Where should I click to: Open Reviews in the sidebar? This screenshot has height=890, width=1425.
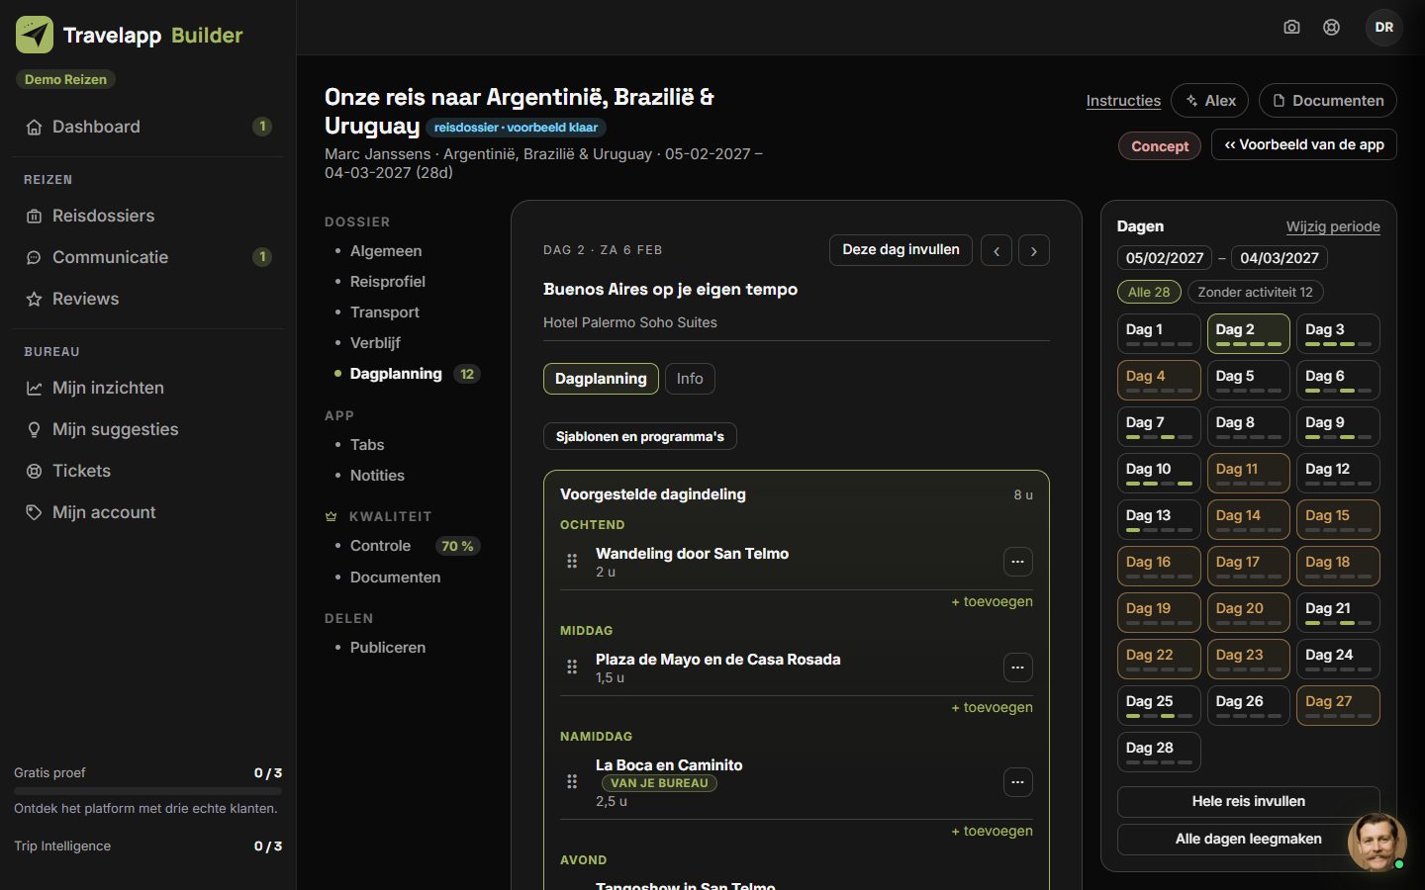(147, 299)
